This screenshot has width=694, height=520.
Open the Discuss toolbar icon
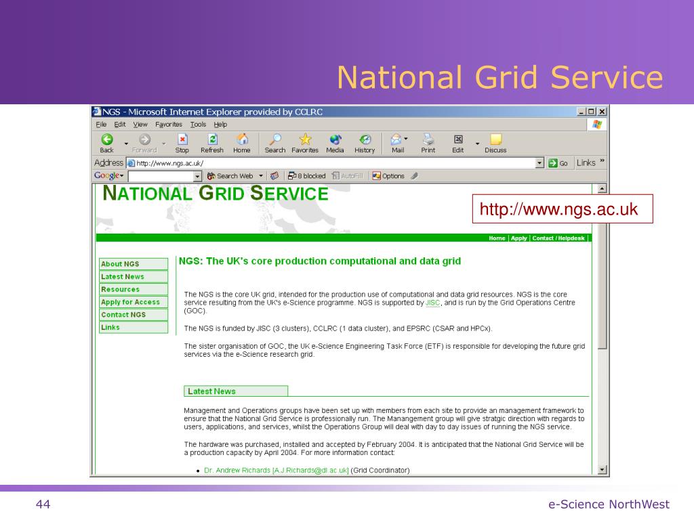(x=495, y=139)
